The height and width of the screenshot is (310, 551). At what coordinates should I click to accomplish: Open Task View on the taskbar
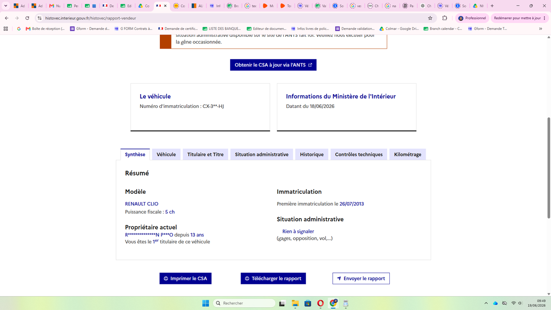coord(283,303)
